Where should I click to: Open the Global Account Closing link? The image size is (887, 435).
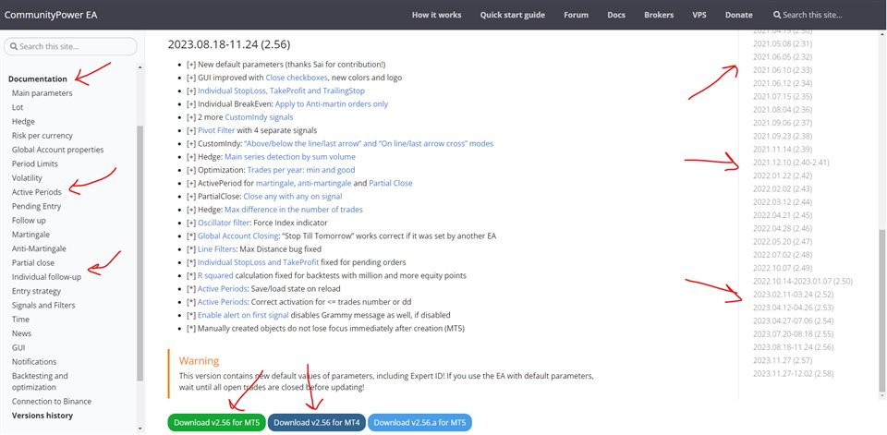(238, 236)
